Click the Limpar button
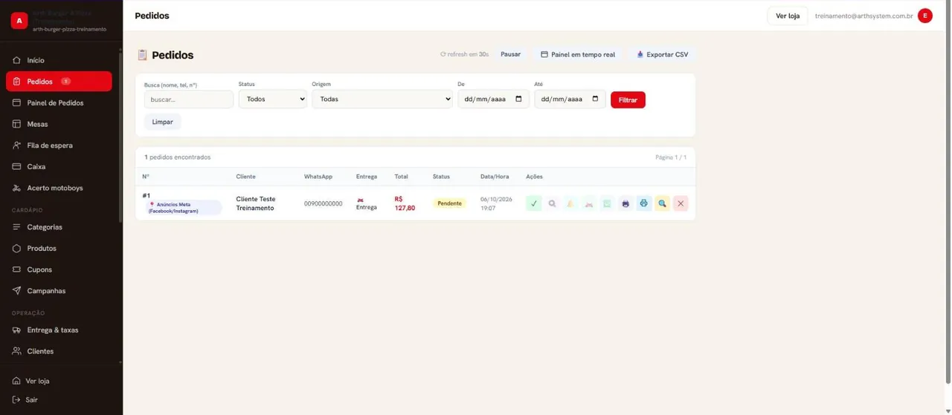The height and width of the screenshot is (415, 952). [162, 122]
